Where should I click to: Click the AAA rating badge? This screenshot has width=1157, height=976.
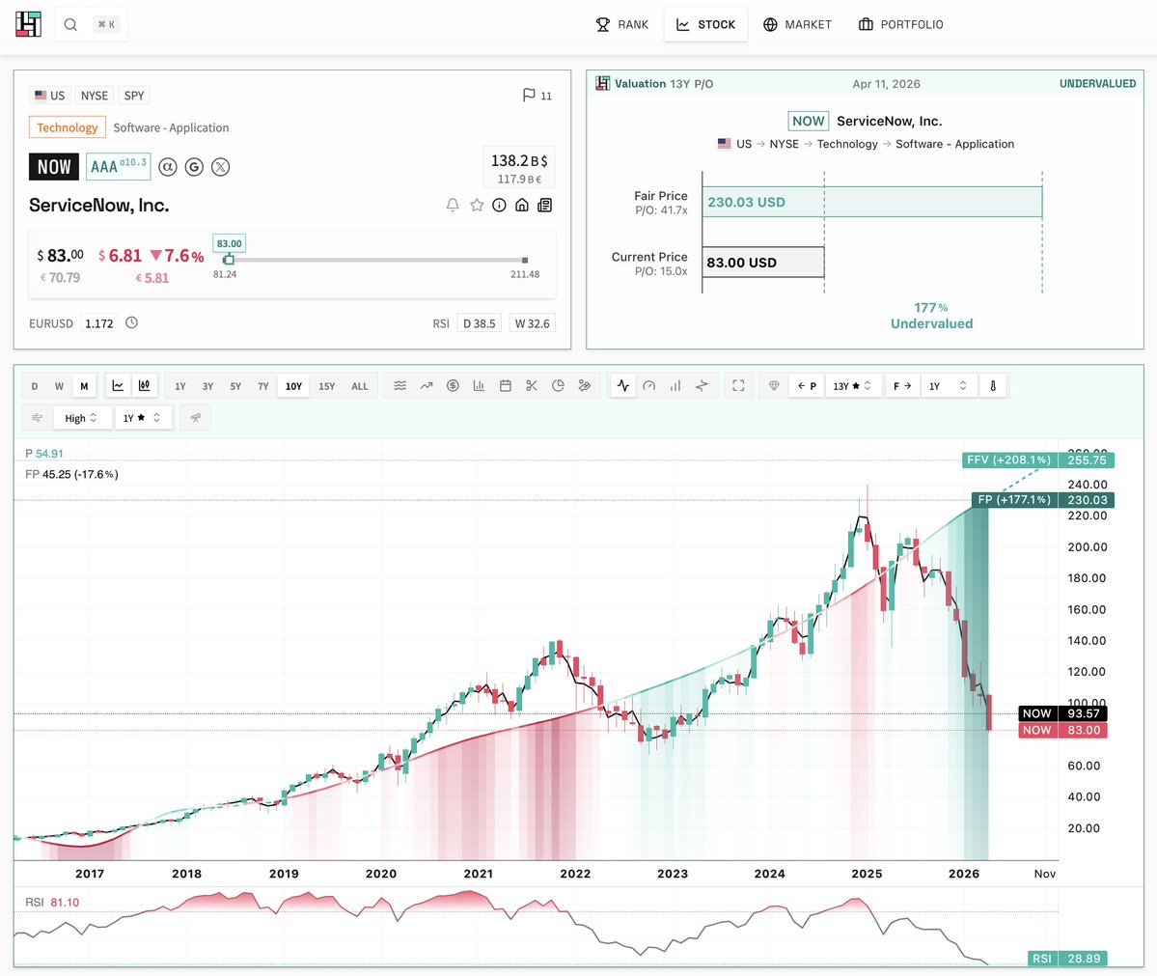118,167
